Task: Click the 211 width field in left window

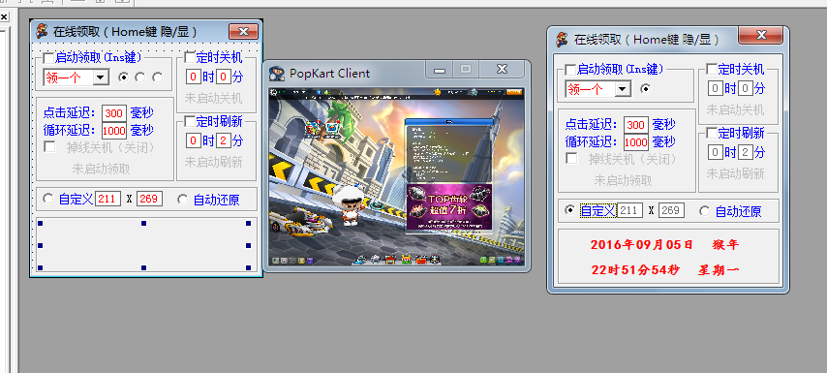Action: pos(108,199)
